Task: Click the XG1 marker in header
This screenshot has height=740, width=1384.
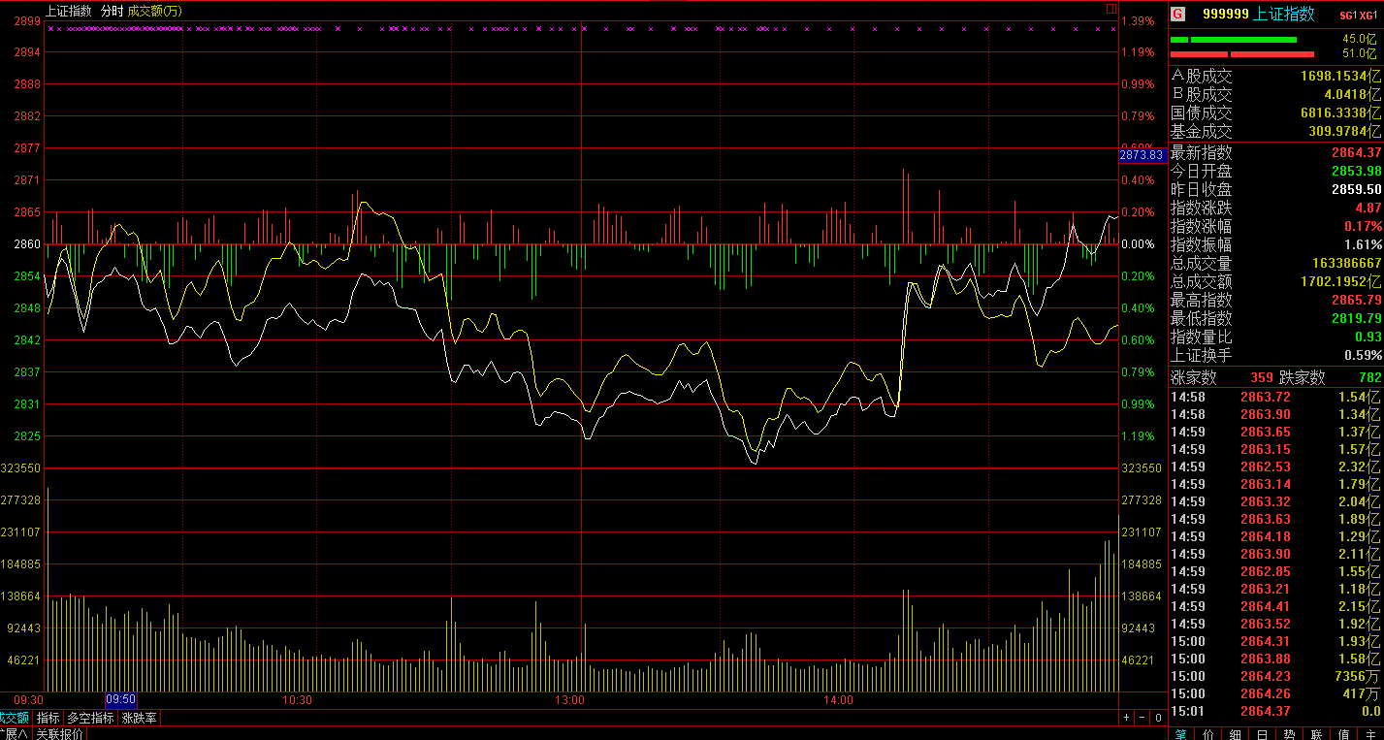Action: tap(1368, 16)
